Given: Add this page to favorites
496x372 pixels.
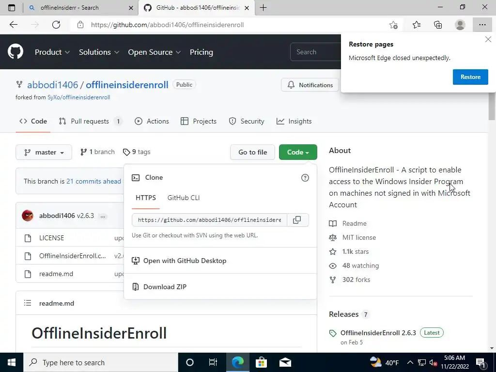Looking at the screenshot, I should point(393,25).
